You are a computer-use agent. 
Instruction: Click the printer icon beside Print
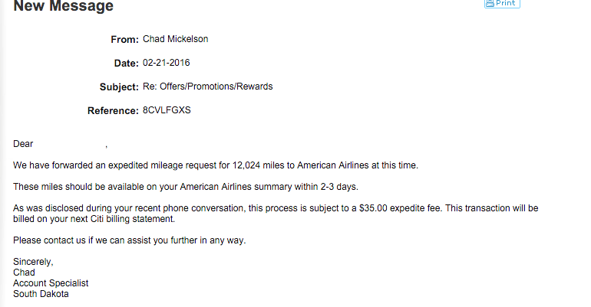(x=490, y=3)
